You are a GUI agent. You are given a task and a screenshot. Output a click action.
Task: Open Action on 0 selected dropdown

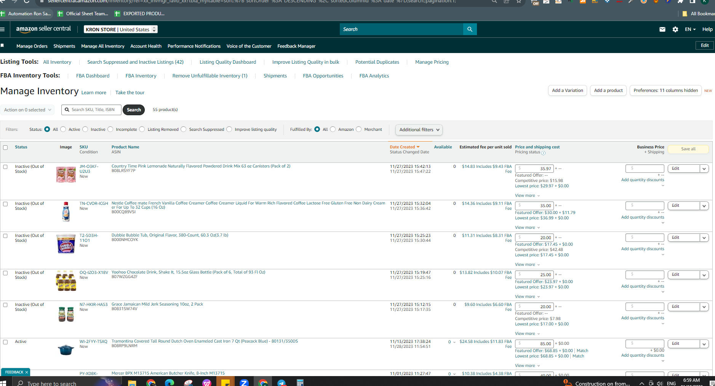(x=27, y=110)
